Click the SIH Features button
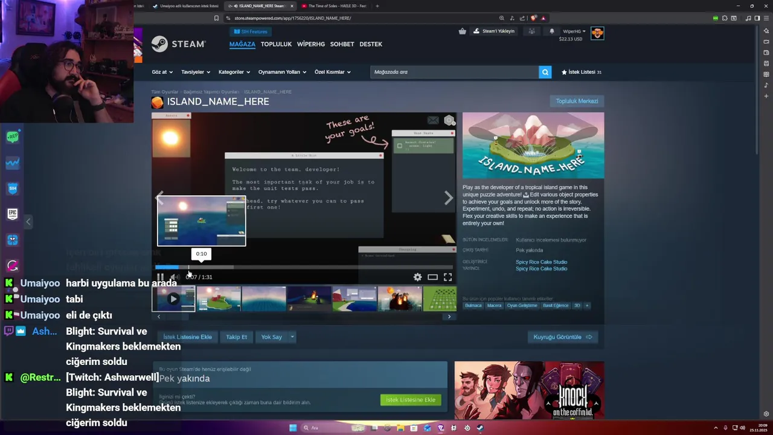The width and height of the screenshot is (773, 435). (250, 31)
